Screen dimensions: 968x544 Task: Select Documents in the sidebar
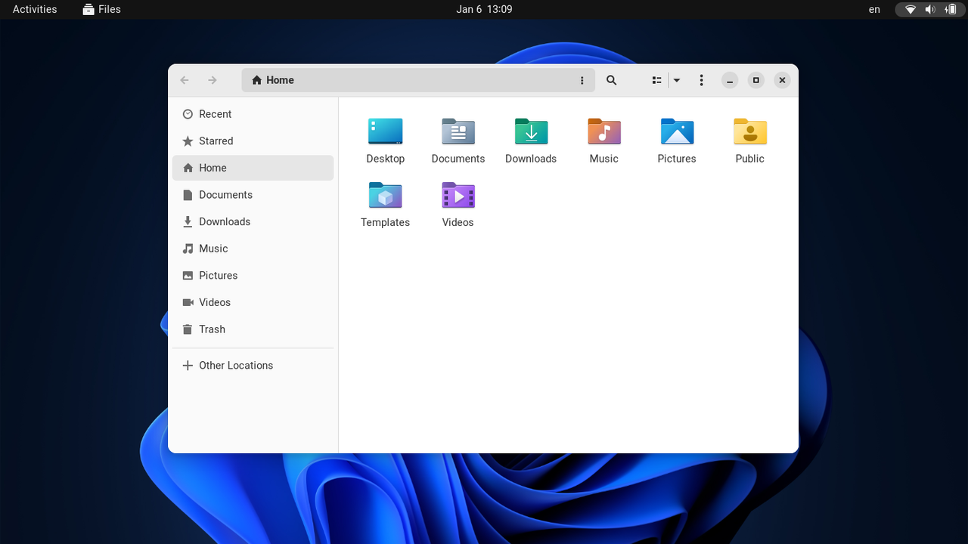tap(253, 195)
